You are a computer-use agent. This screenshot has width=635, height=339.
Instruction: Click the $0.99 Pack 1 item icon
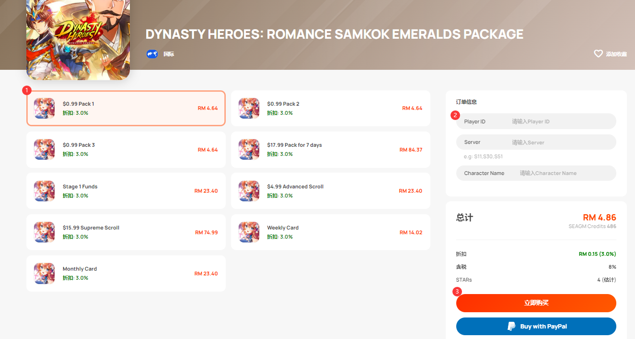pos(44,108)
